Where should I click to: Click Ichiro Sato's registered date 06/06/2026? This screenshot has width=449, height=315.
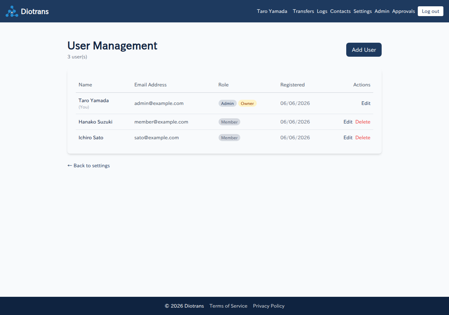click(x=295, y=138)
